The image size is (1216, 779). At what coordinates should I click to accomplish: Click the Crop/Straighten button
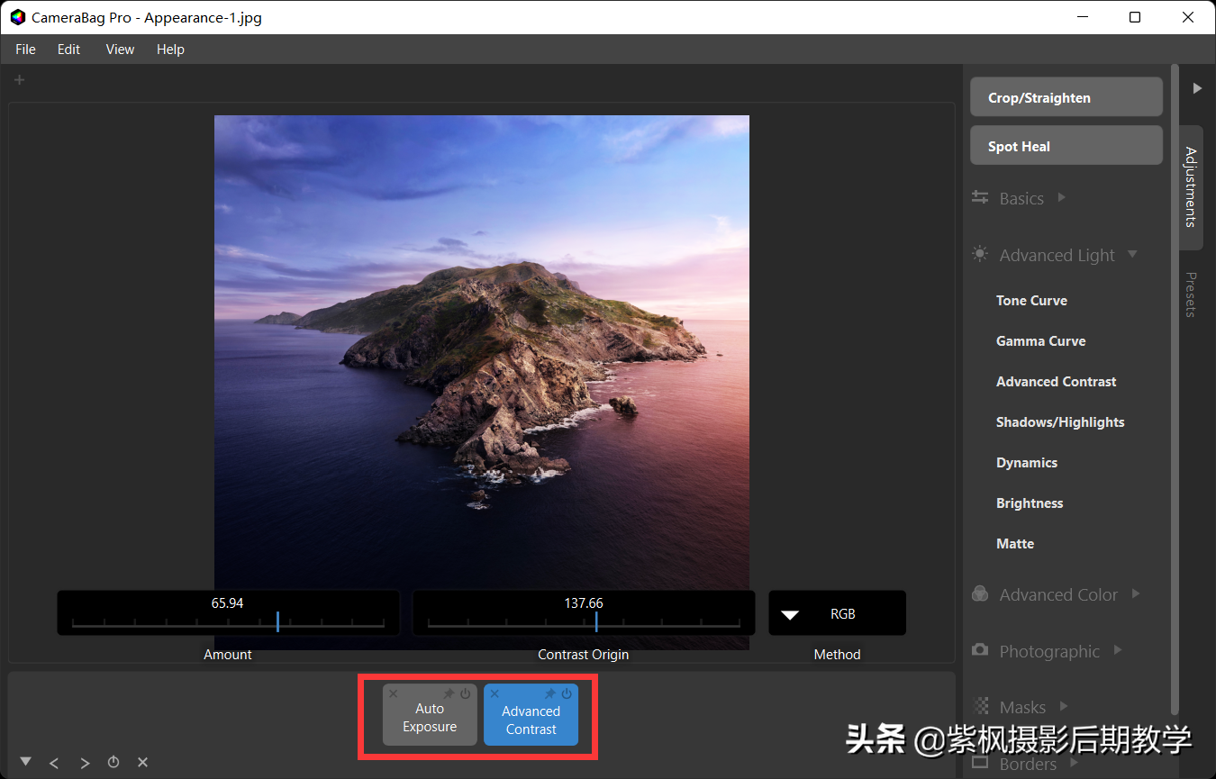1066,97
